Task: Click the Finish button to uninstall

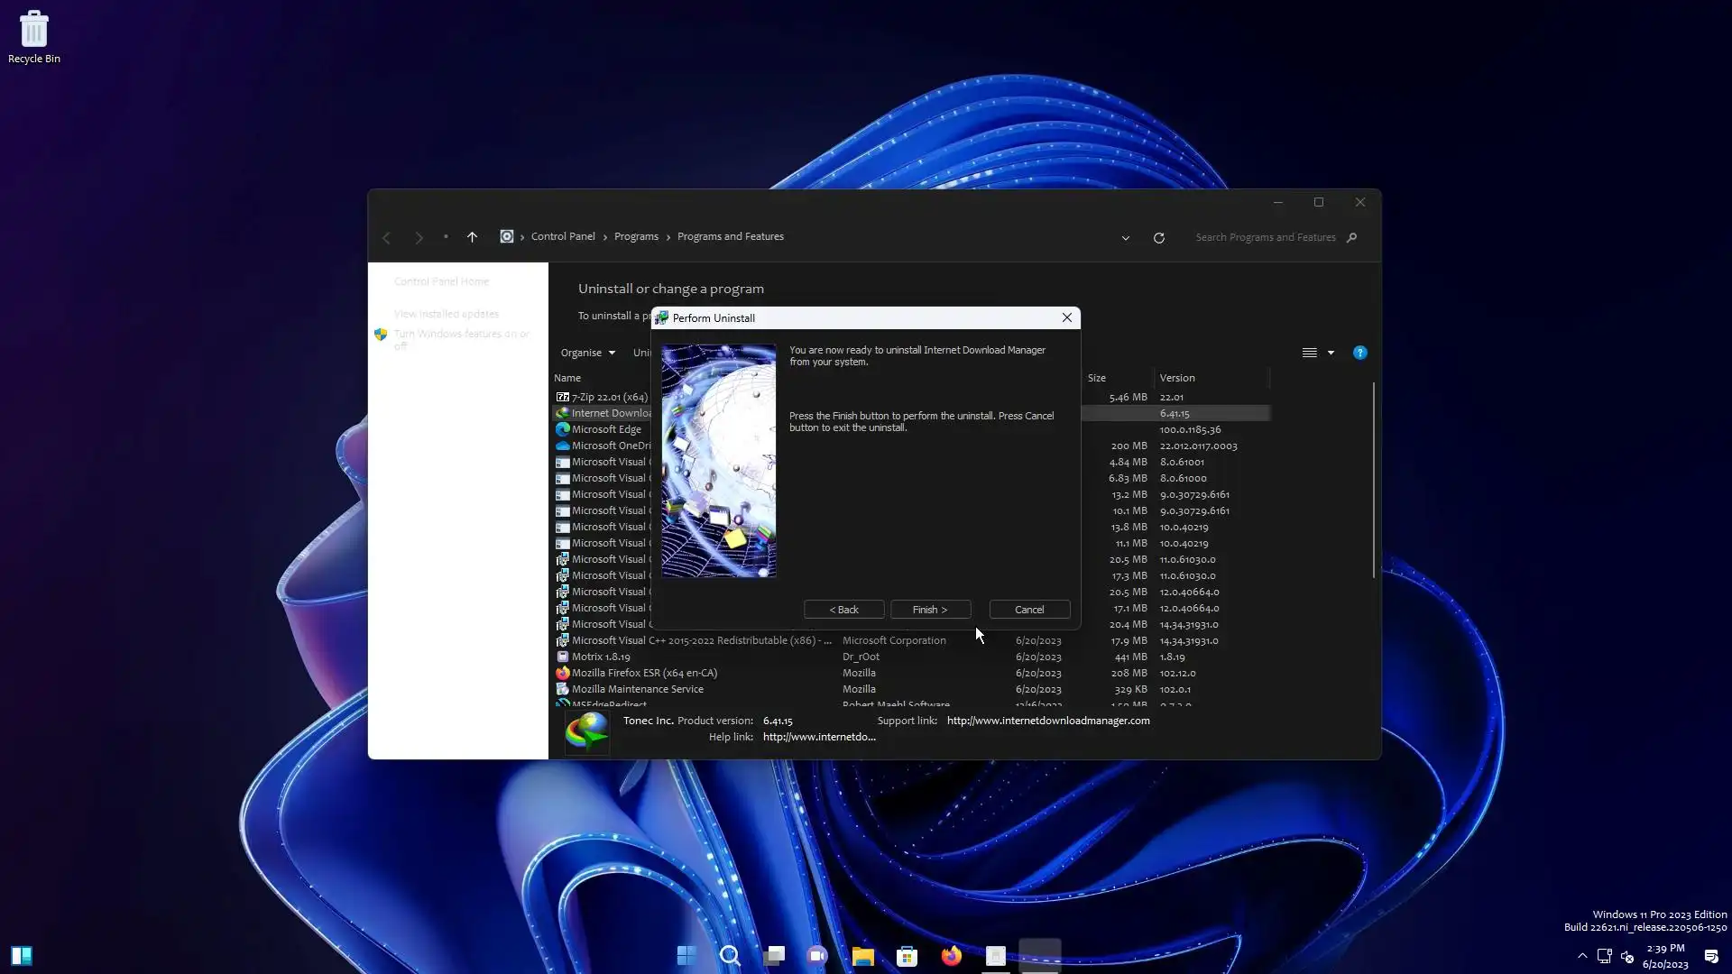Action: tap(930, 610)
